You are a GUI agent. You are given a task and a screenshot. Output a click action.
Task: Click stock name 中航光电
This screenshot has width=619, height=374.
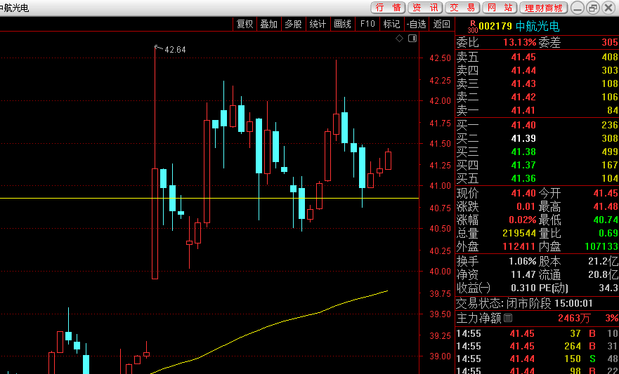[537, 27]
